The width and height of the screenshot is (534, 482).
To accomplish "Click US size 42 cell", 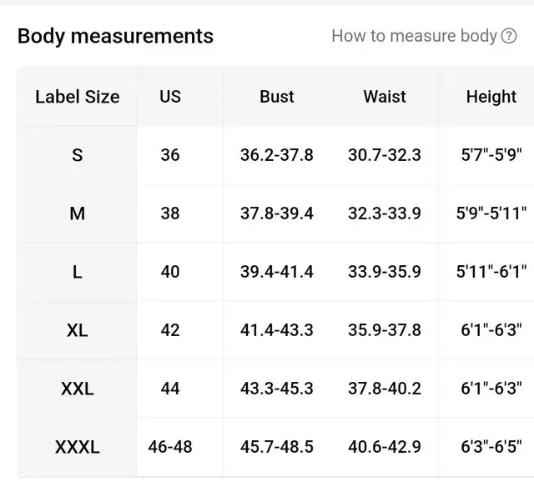I will (170, 330).
